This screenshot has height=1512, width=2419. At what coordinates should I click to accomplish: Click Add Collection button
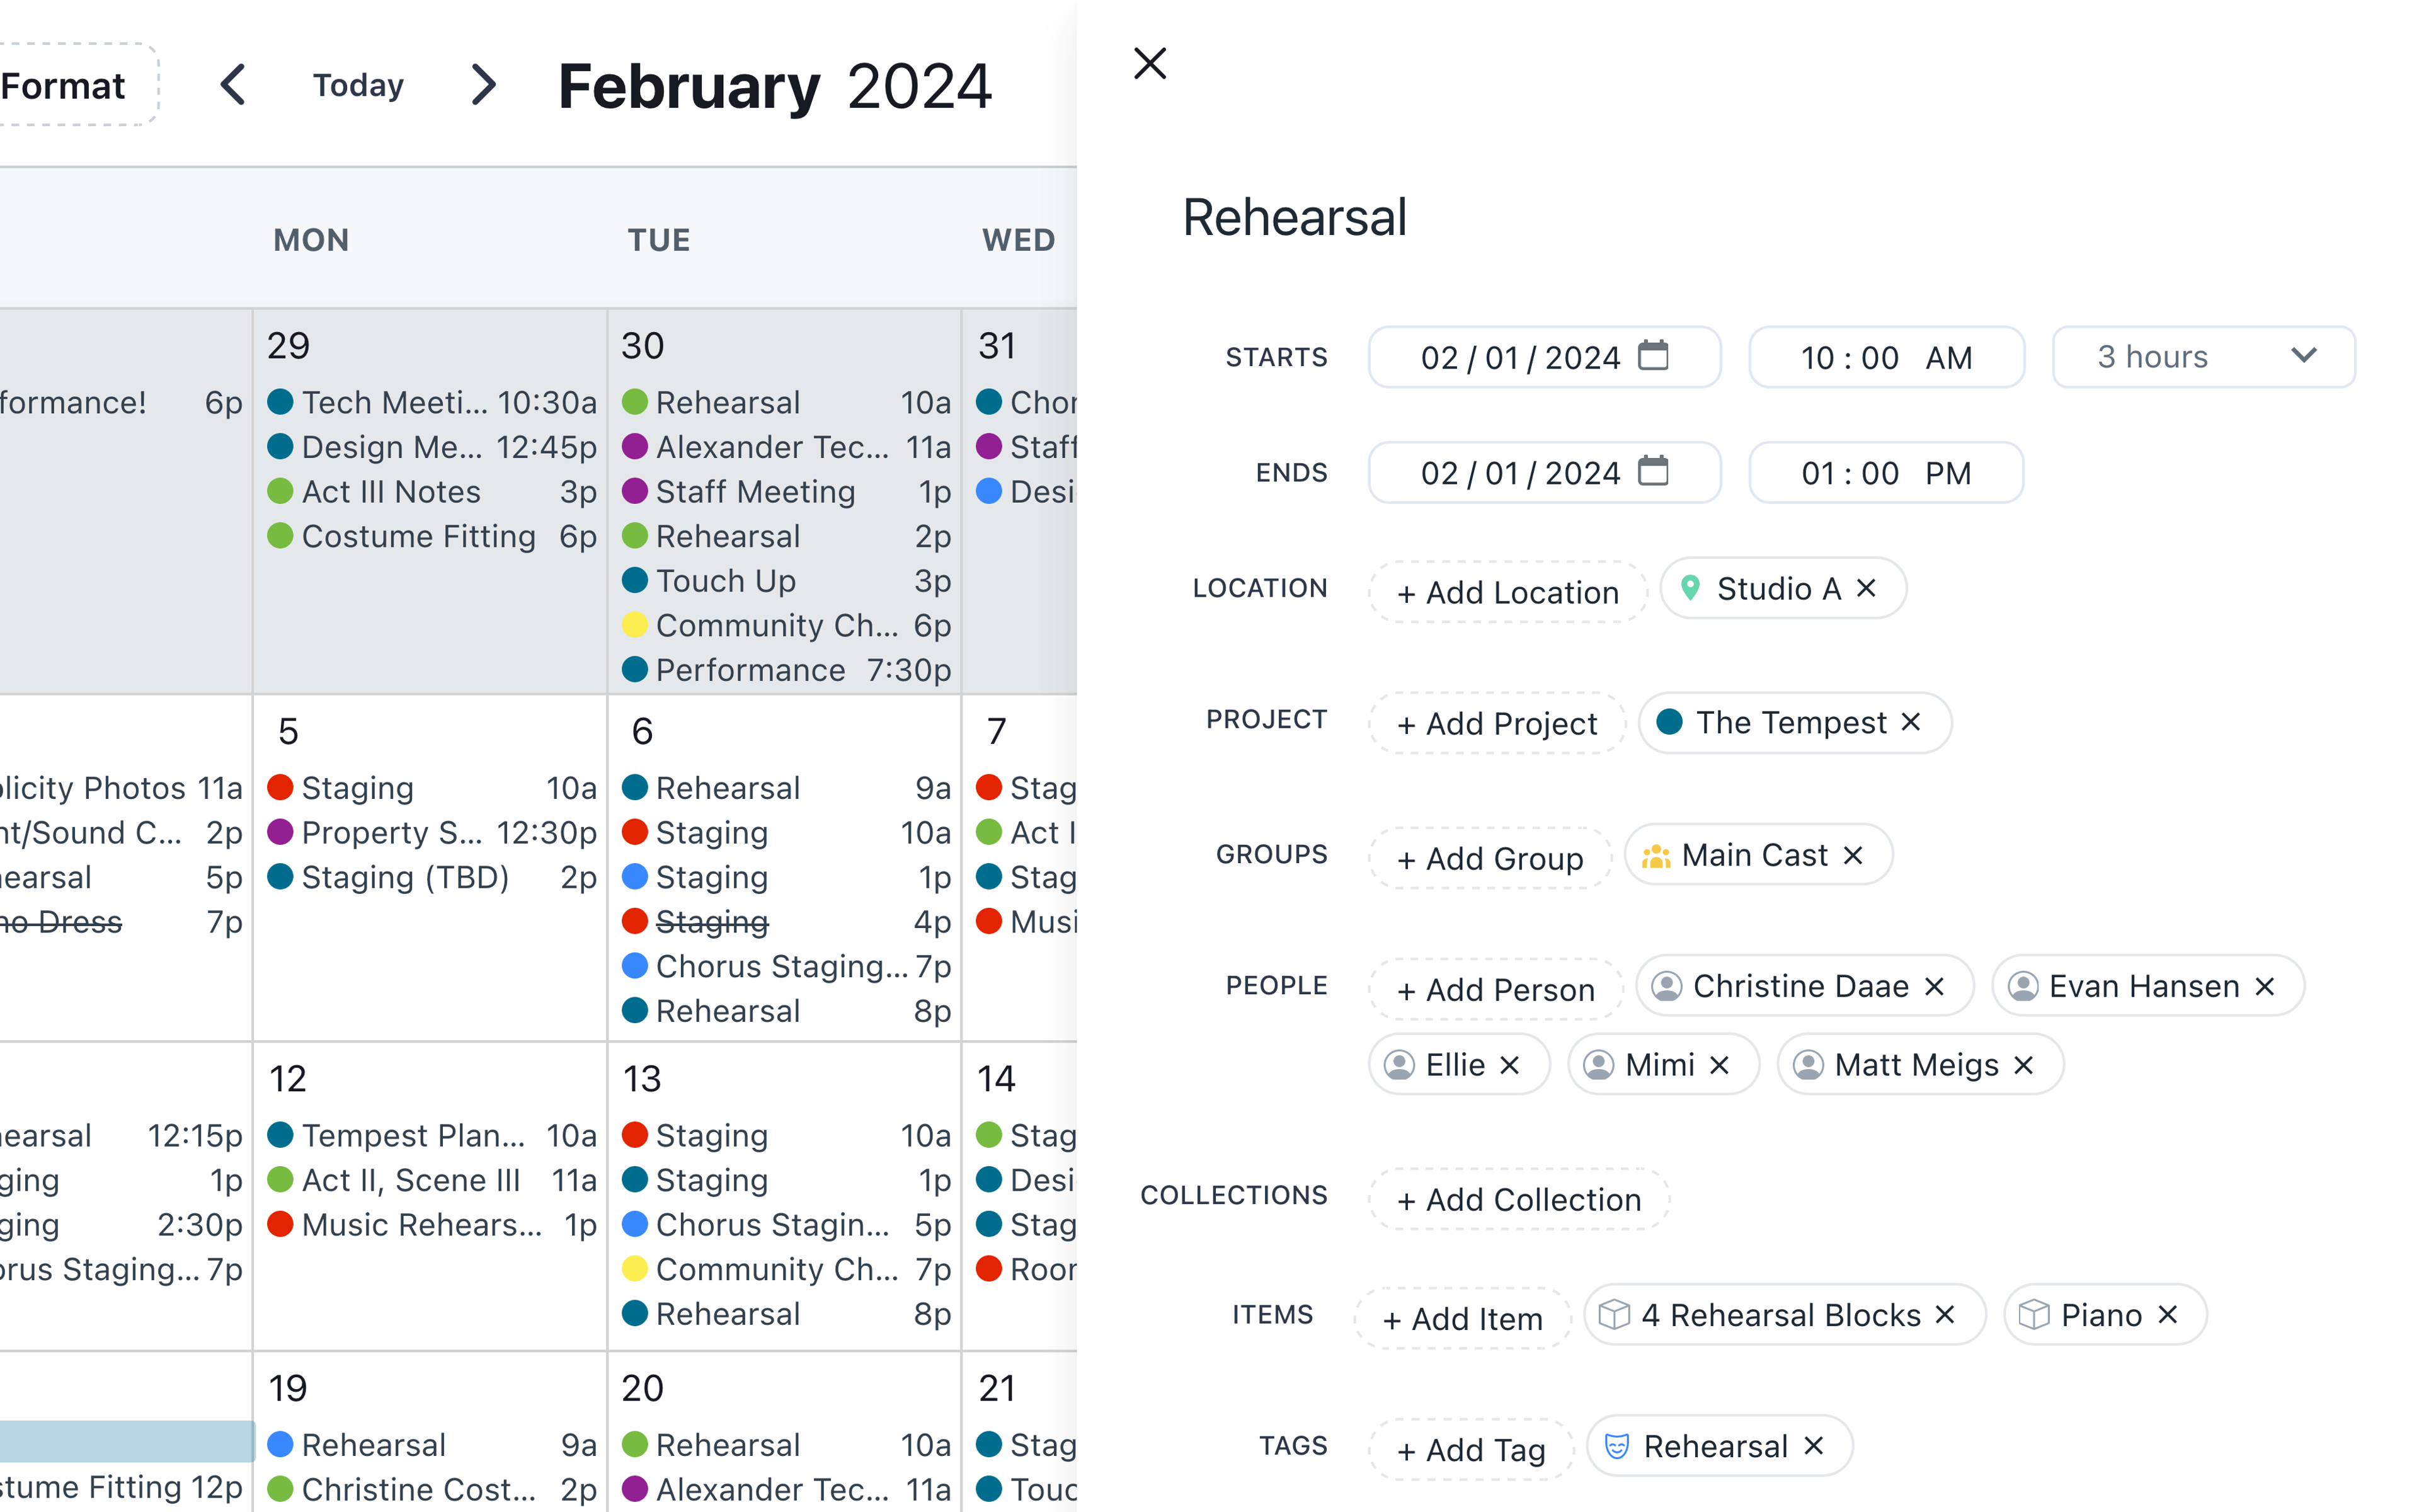tap(1518, 1199)
